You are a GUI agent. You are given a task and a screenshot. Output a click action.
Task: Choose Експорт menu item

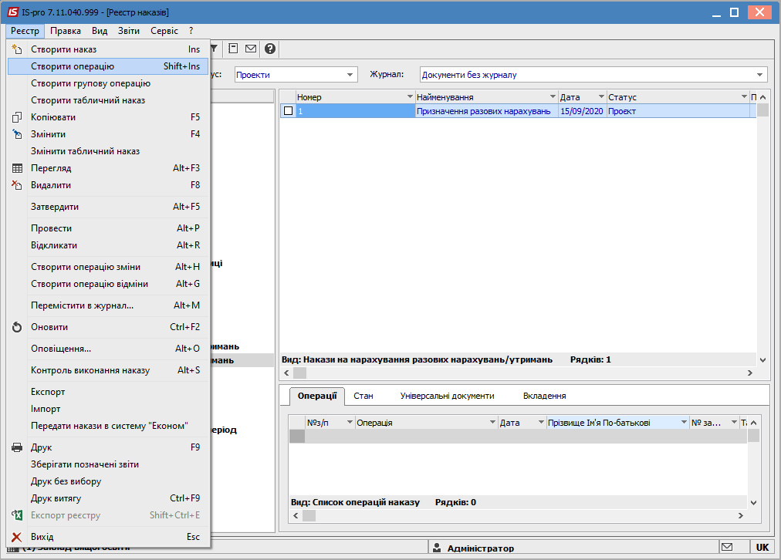coord(108,392)
